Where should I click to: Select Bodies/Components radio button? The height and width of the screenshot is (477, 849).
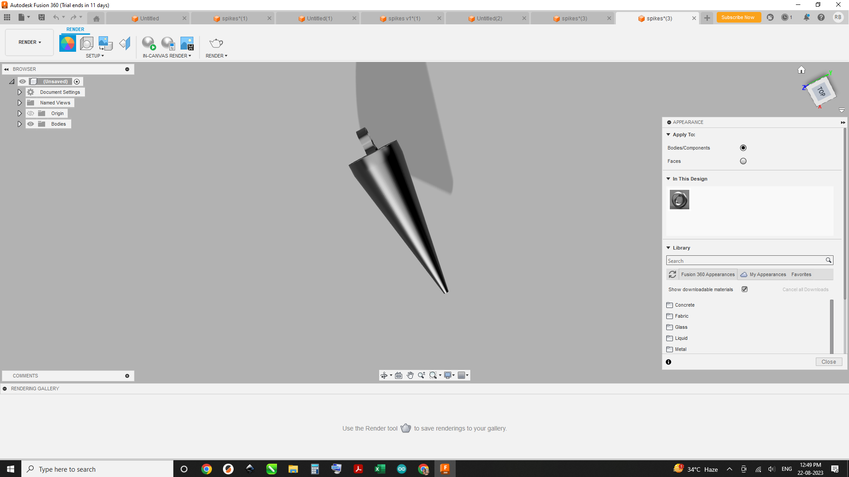point(743,148)
